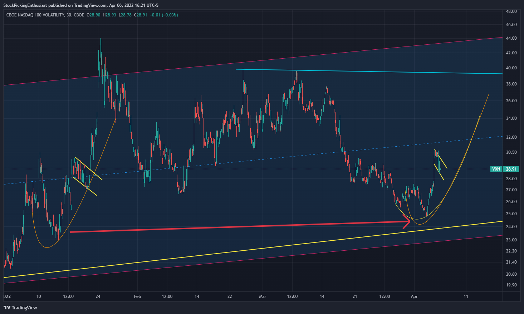The image size is (524, 314).
Task: Click the 38.00 price axis label
Action: coord(511,84)
